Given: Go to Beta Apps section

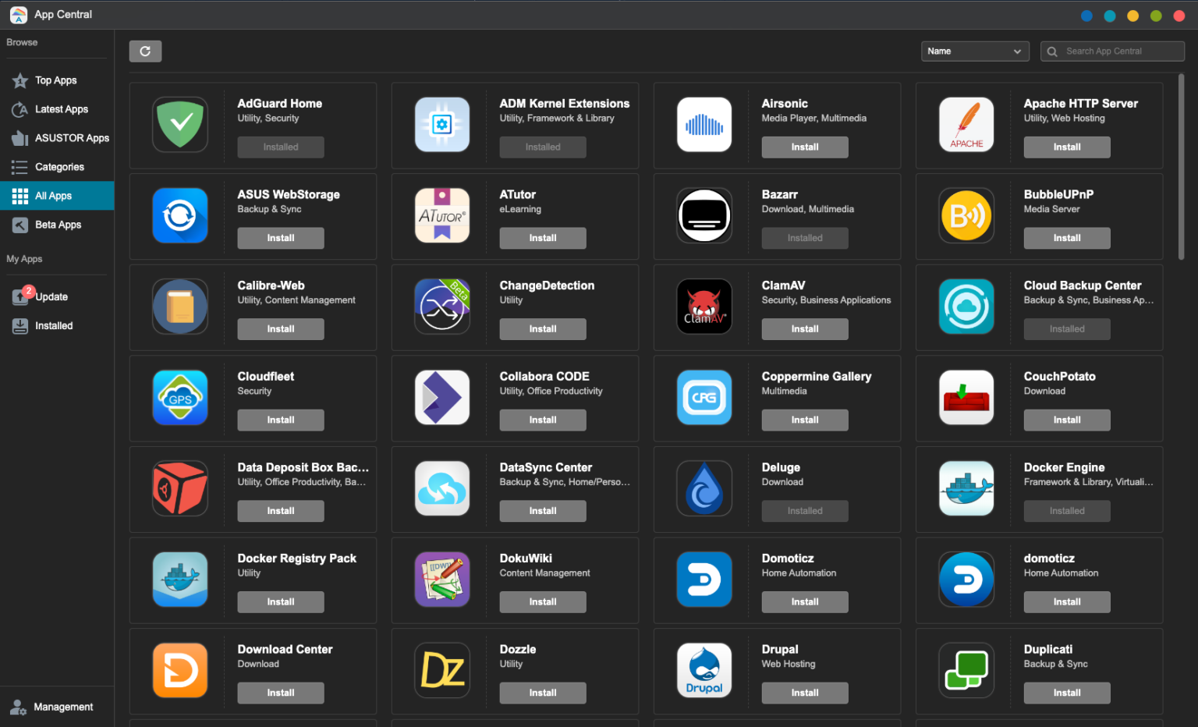Looking at the screenshot, I should (x=58, y=225).
